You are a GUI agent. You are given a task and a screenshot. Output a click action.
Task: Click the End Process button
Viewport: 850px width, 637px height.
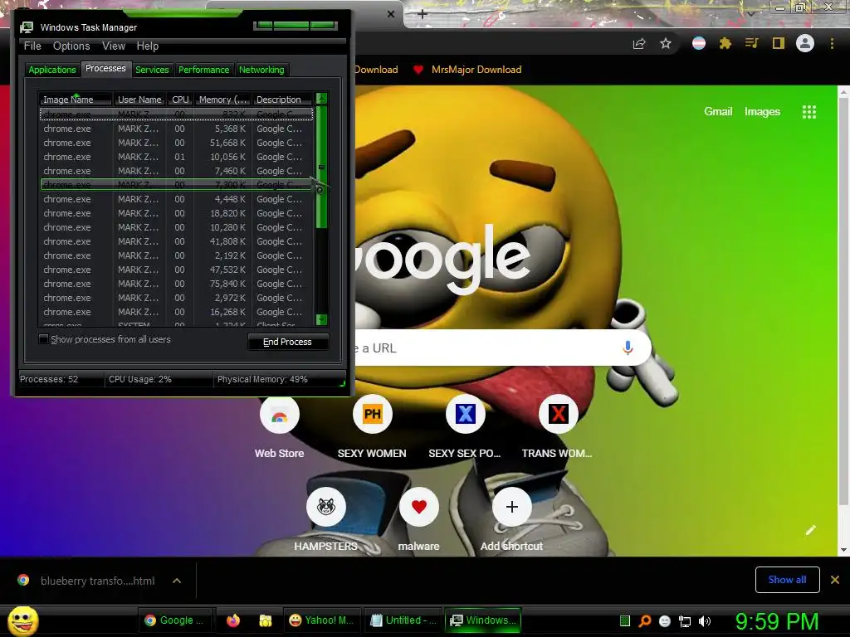click(x=288, y=342)
